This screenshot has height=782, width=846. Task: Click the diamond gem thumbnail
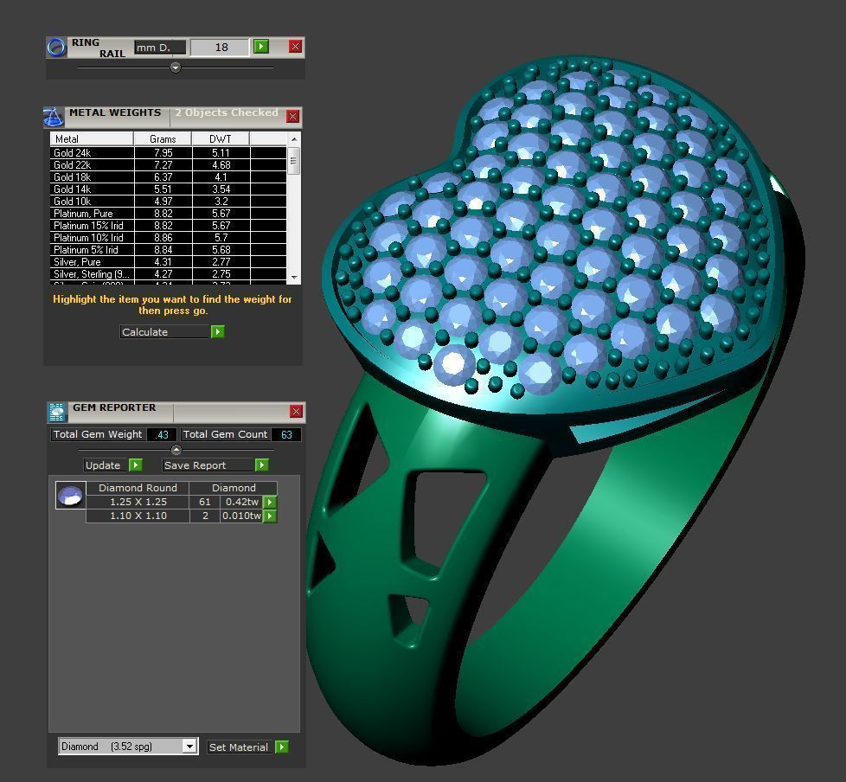[x=71, y=495]
